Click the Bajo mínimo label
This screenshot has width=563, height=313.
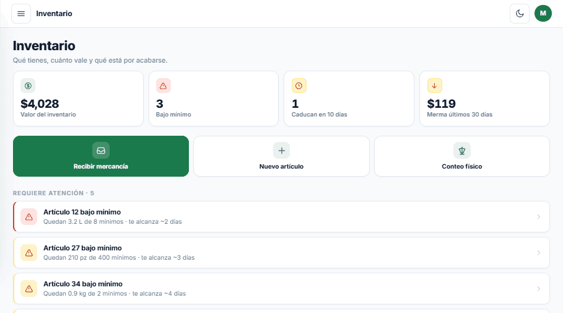(x=173, y=115)
